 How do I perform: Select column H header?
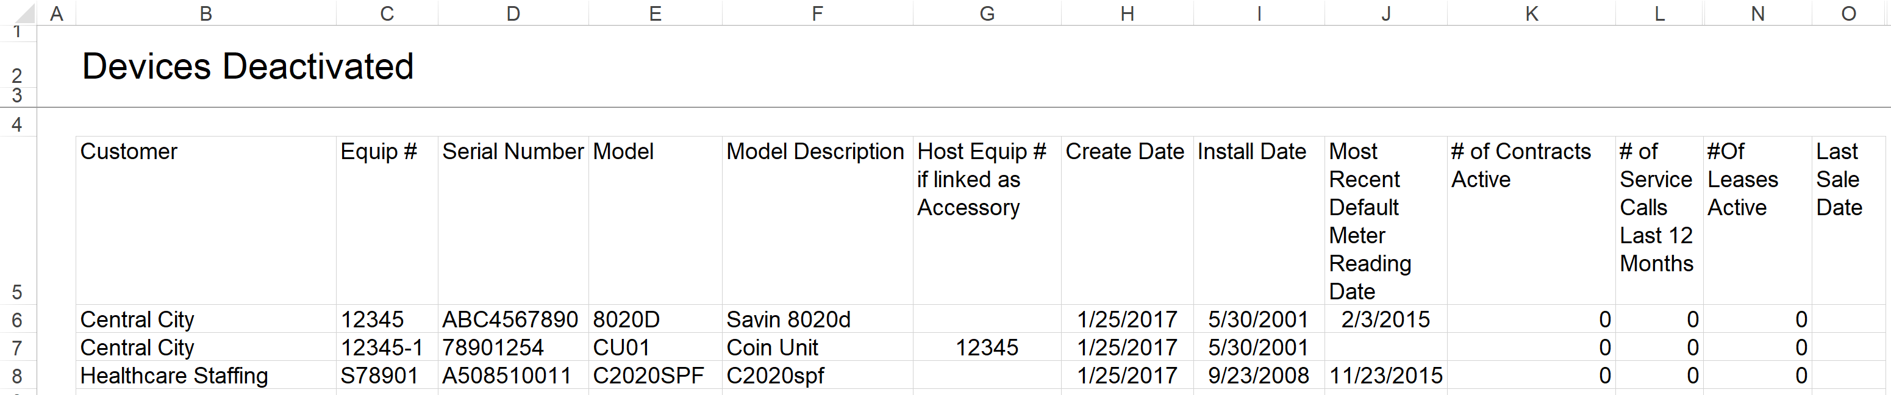tap(1127, 13)
